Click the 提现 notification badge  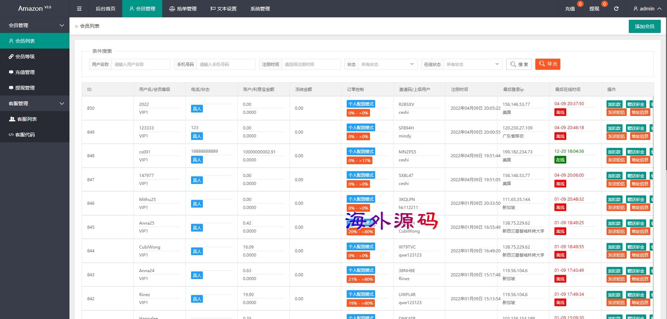(604, 4)
